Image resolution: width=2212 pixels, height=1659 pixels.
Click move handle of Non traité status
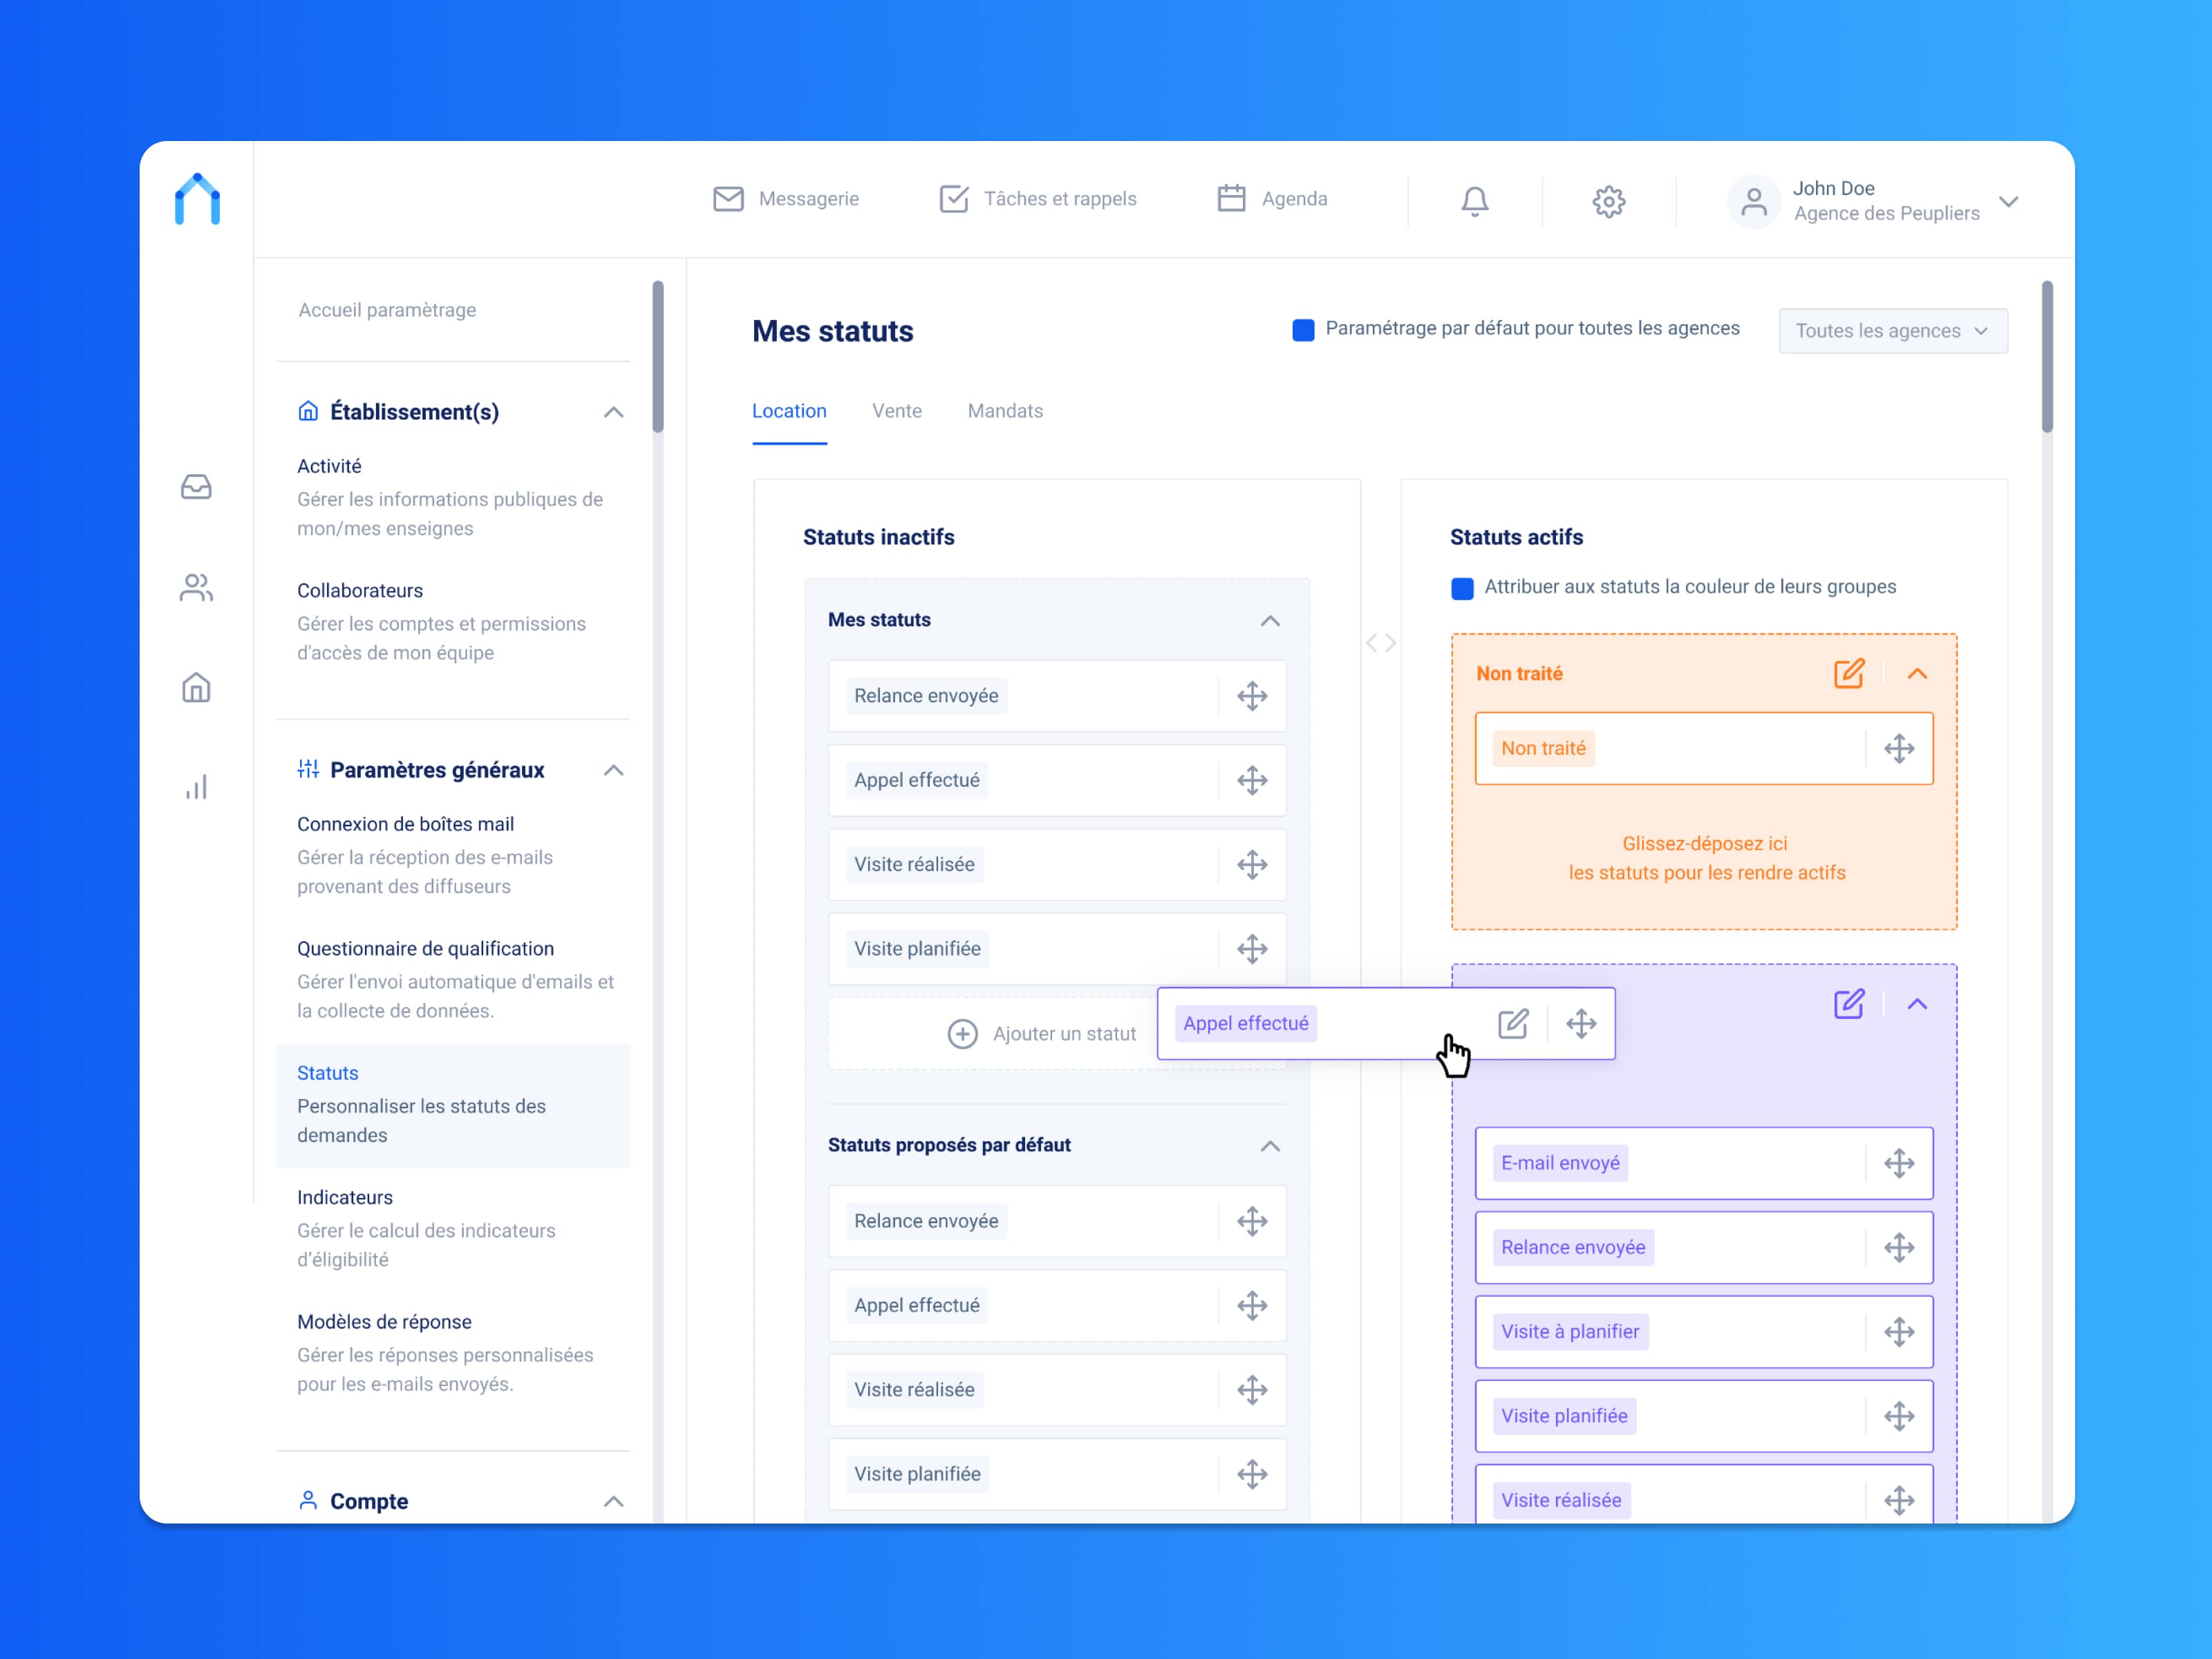[x=1899, y=748]
